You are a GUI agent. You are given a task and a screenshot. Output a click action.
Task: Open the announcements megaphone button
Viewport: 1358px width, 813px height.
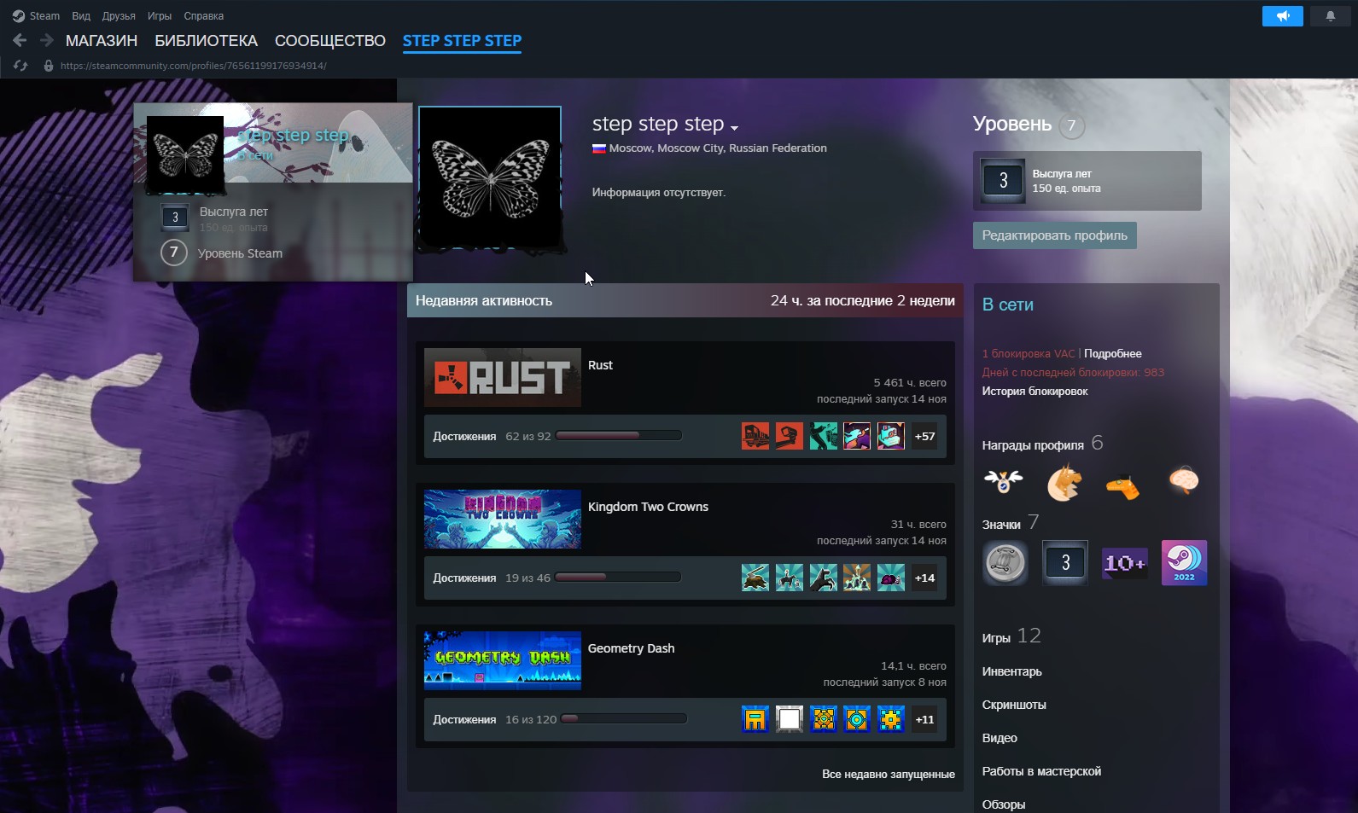click(x=1282, y=15)
